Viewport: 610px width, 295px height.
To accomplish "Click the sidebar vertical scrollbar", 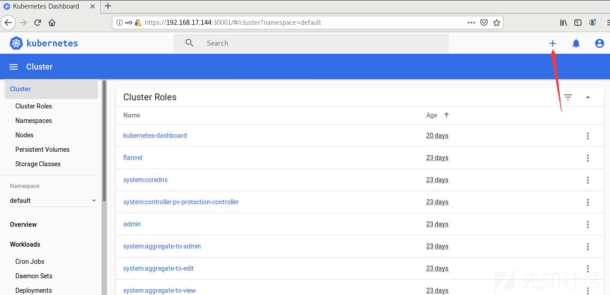I will (x=104, y=141).
